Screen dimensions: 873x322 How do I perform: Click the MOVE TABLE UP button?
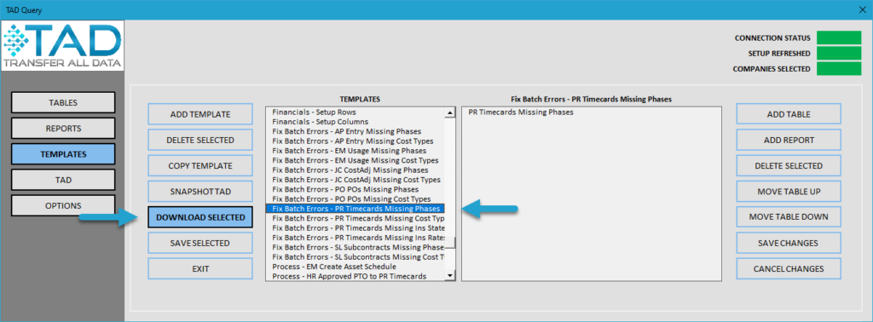(789, 192)
